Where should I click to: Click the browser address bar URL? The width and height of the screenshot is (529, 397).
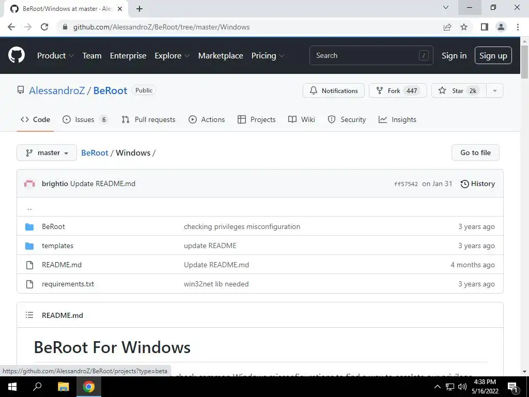[161, 27]
